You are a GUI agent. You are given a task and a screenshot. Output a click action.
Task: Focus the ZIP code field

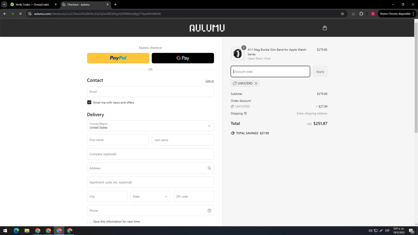pos(194,197)
